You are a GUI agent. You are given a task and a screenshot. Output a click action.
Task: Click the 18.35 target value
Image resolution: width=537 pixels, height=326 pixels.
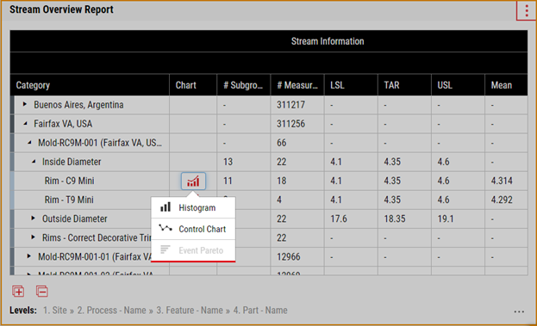[x=395, y=218]
